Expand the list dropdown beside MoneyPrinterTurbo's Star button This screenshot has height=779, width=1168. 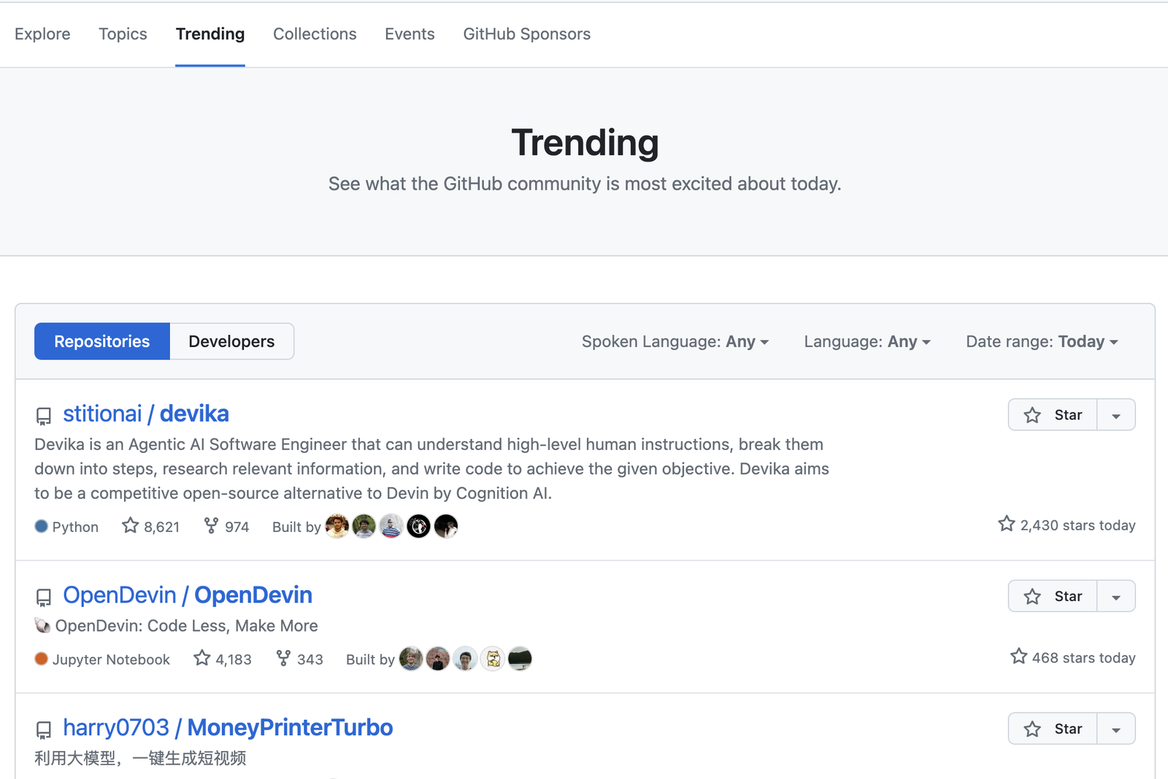pyautogui.click(x=1116, y=729)
